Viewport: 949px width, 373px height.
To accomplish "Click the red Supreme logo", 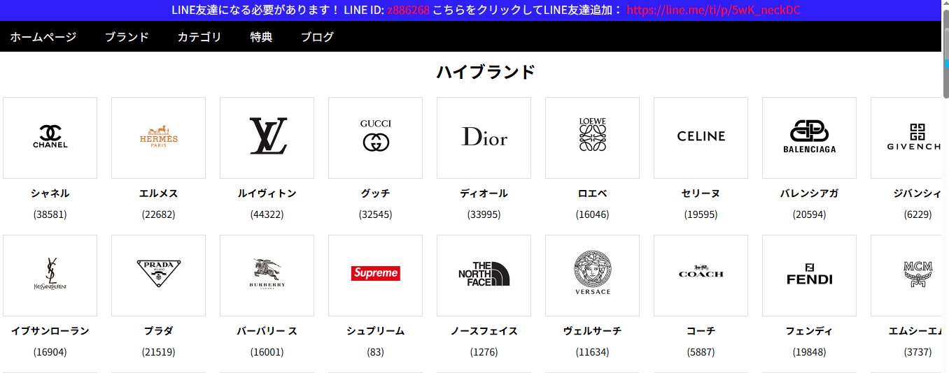I will click(375, 273).
